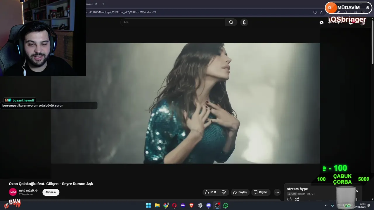Click the browser address bar URL

121,12
